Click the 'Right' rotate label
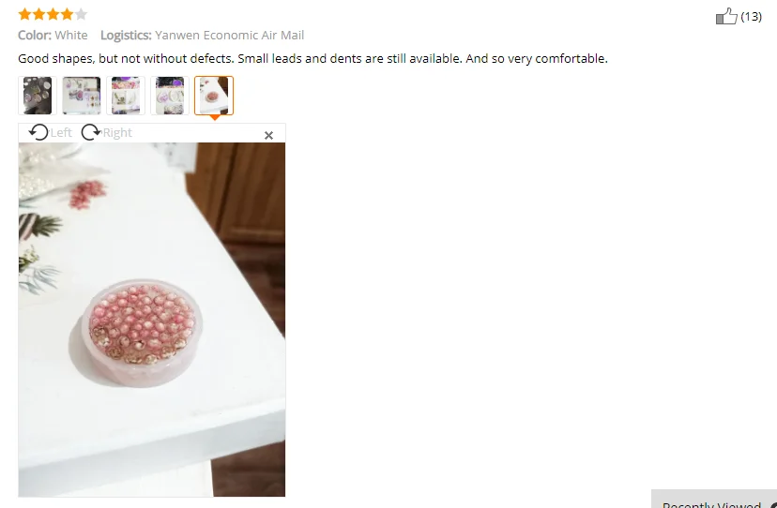The image size is (777, 508). [x=117, y=133]
